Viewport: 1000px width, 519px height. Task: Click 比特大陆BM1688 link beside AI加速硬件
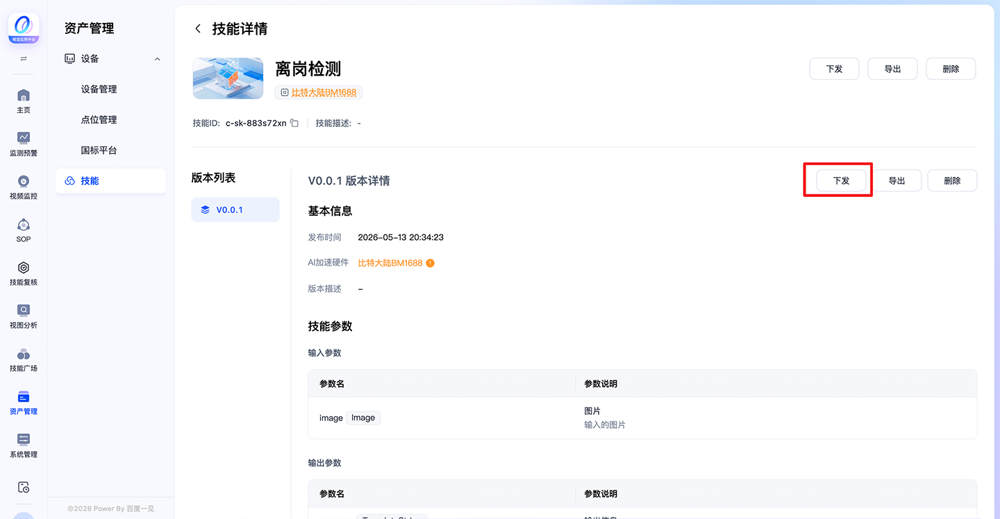(390, 263)
